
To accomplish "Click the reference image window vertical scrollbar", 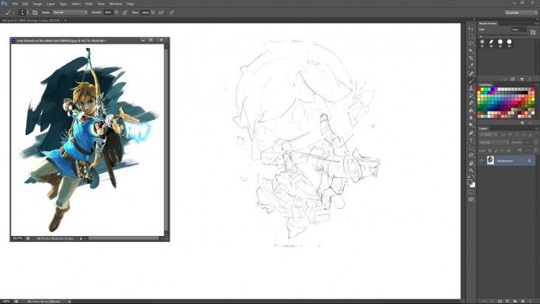I will (167, 138).
